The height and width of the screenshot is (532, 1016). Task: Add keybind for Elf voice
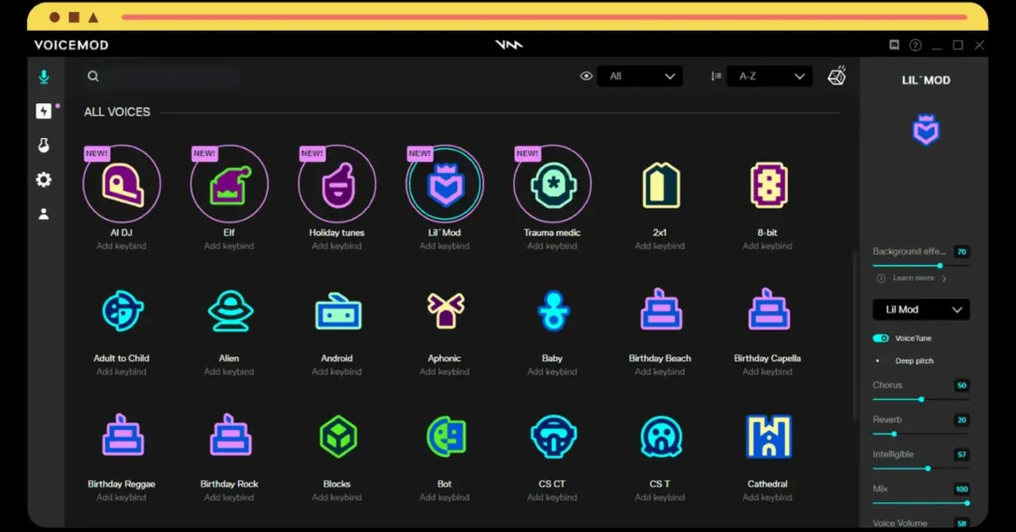tap(229, 246)
